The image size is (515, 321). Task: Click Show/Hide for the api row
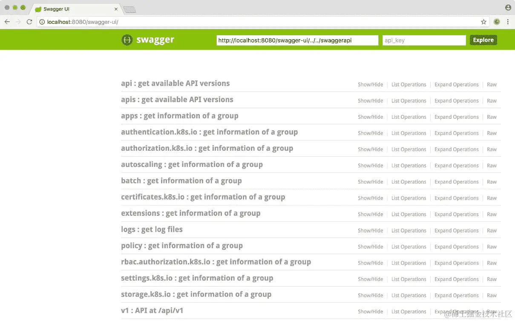click(x=370, y=85)
